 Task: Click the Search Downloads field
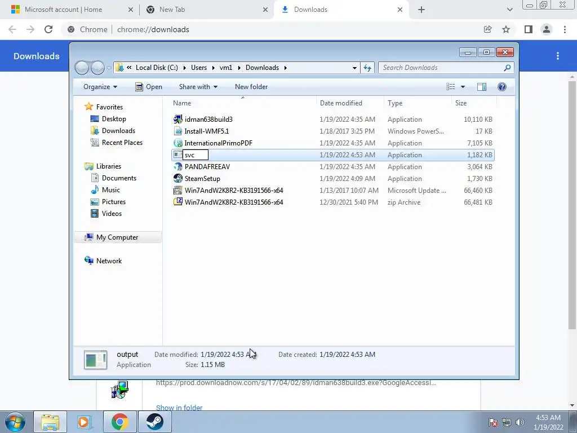(446, 68)
